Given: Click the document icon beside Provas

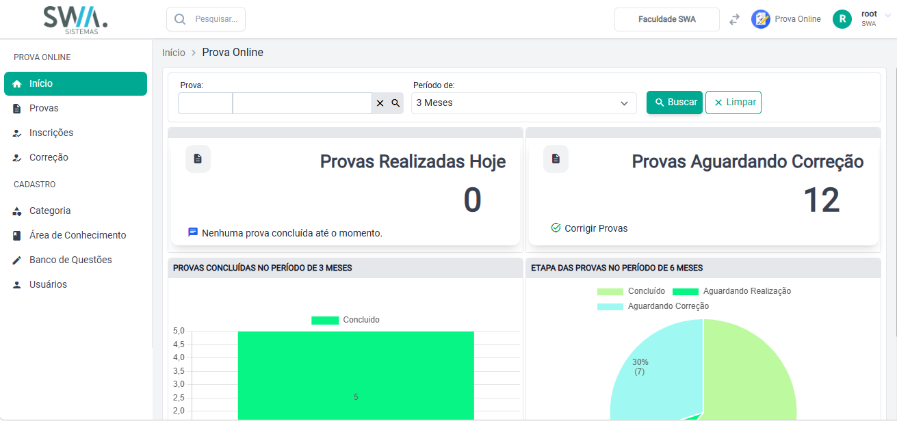Looking at the screenshot, I should (x=17, y=108).
